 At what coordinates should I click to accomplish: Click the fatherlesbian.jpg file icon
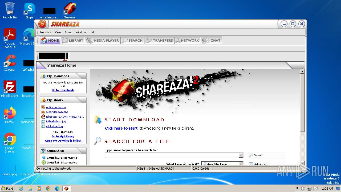pyautogui.click(x=43, y=122)
